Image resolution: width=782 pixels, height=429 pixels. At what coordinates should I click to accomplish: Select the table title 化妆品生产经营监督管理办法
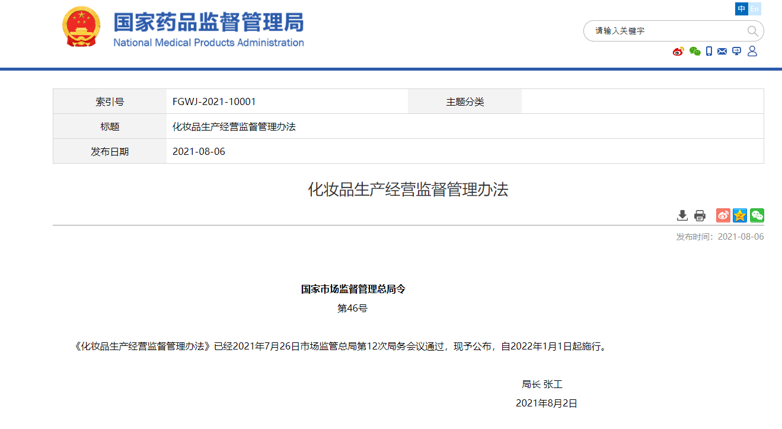point(234,126)
